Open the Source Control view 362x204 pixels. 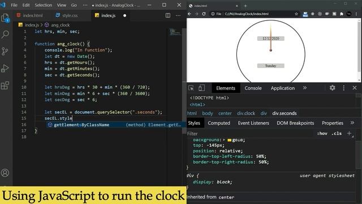tap(5, 51)
